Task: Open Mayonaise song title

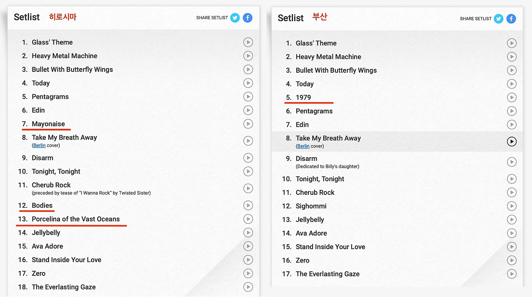Action: (48, 124)
